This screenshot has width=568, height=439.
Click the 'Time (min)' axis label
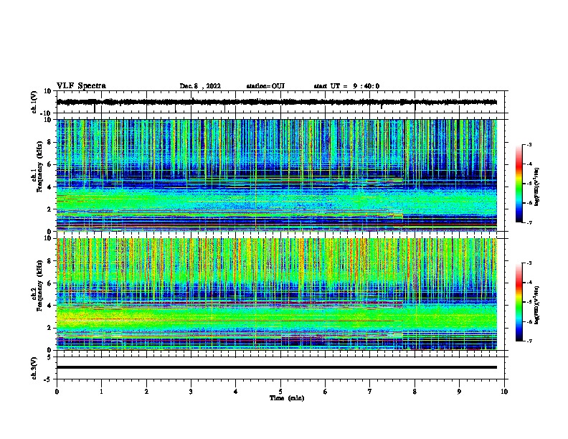coord(287,398)
